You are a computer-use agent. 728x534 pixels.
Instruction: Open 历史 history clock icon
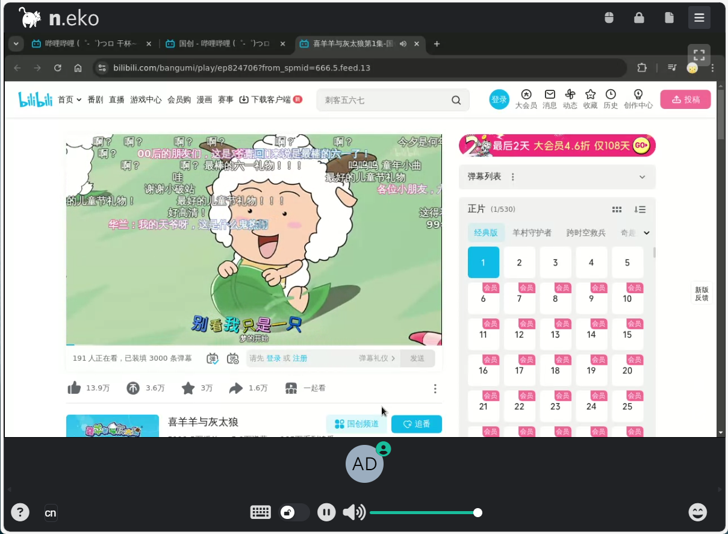pyautogui.click(x=611, y=99)
